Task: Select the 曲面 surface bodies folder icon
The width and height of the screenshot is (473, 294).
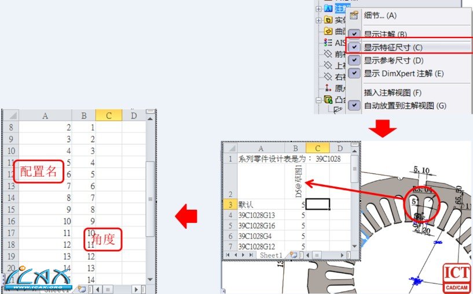Action: click(328, 31)
